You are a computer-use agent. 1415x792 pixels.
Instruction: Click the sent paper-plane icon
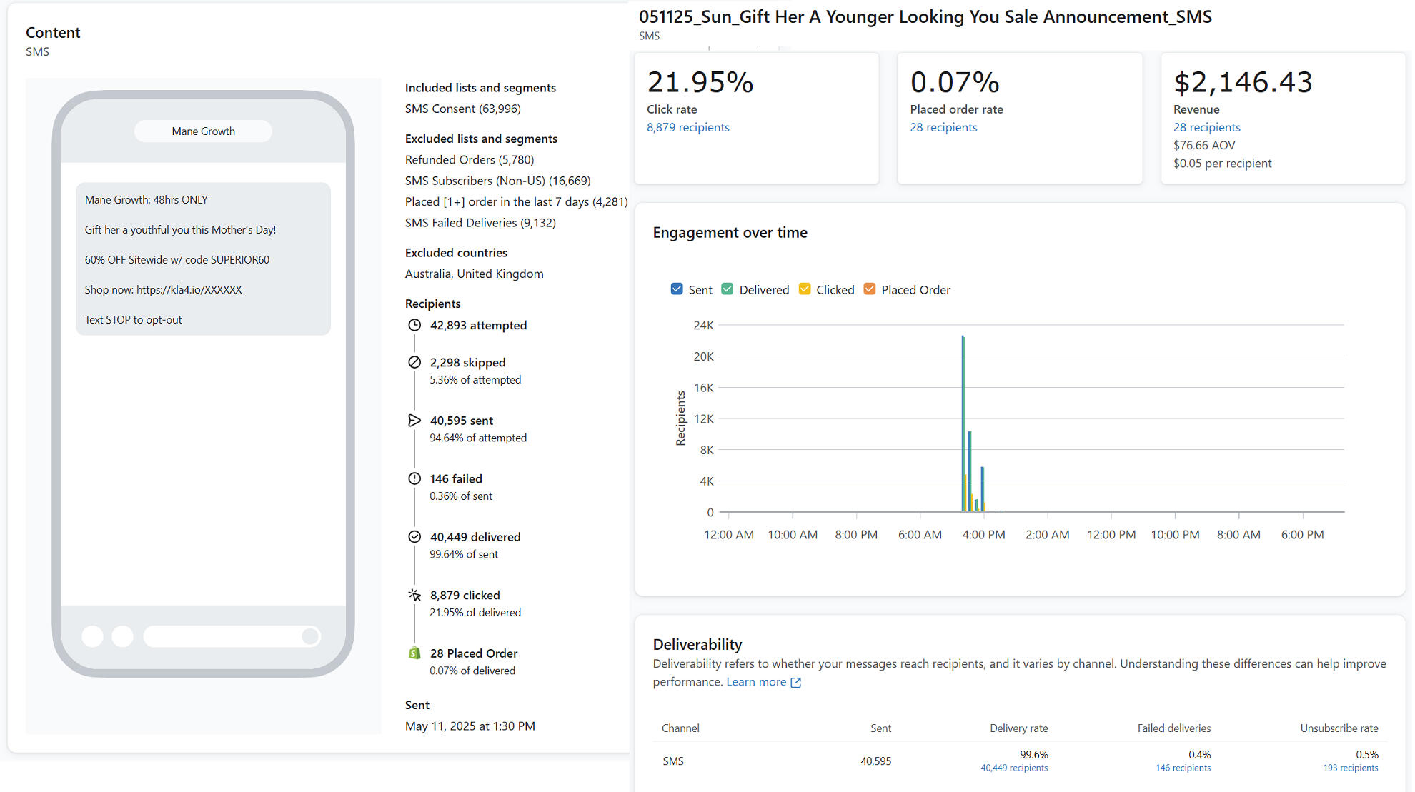coord(414,421)
